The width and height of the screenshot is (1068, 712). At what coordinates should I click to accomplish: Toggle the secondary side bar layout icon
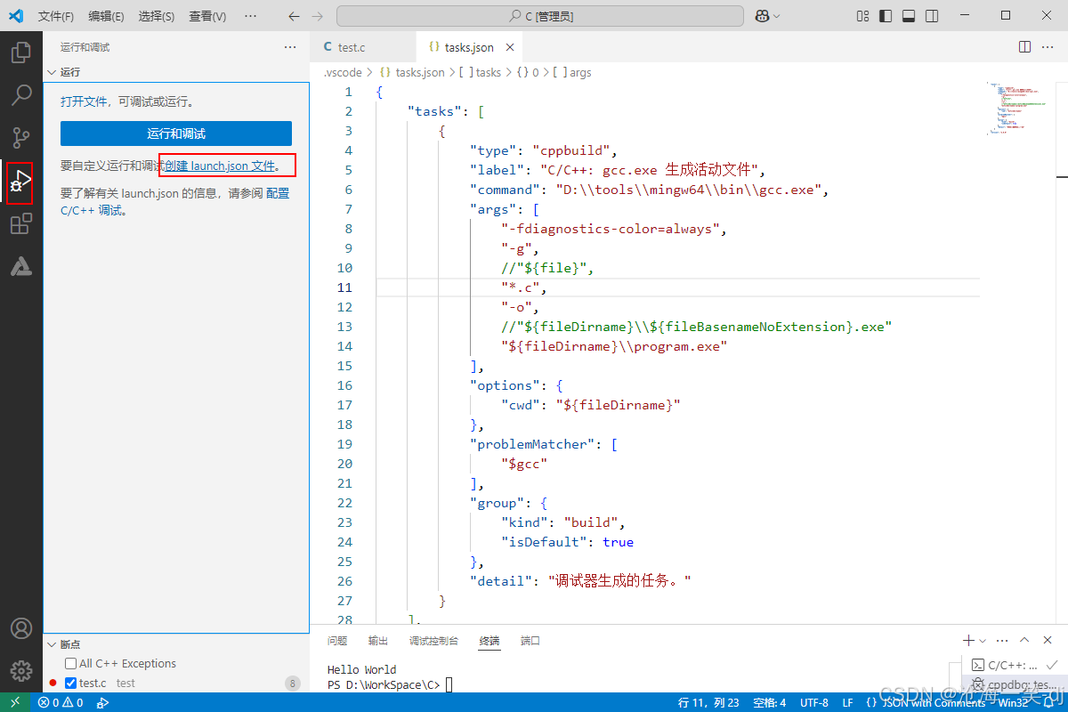pos(932,16)
